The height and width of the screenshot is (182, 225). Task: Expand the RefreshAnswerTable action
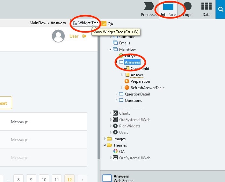click(x=122, y=87)
